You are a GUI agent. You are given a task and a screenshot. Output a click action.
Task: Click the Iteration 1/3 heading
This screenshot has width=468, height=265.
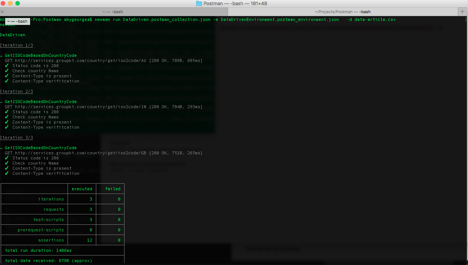pyautogui.click(x=17, y=45)
